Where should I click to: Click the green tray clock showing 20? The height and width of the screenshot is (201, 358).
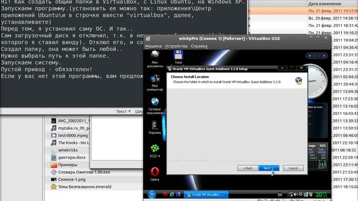(x=322, y=194)
